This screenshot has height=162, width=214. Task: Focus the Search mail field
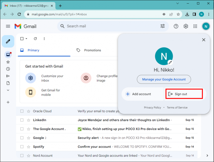pyautogui.click(x=113, y=26)
